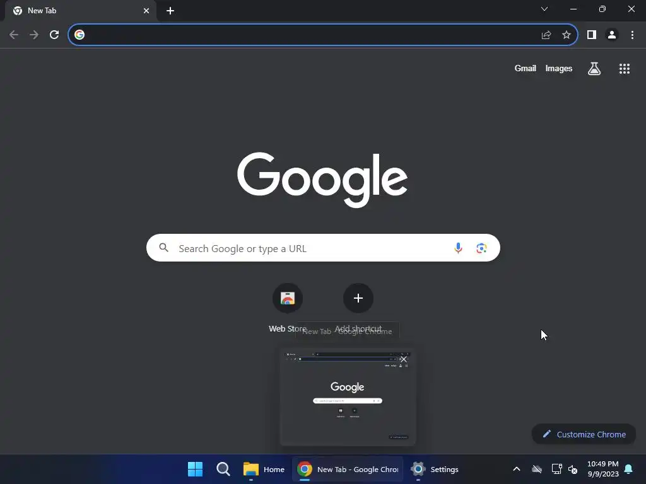Click the Google logo
This screenshot has height=484, width=646.
click(322, 180)
